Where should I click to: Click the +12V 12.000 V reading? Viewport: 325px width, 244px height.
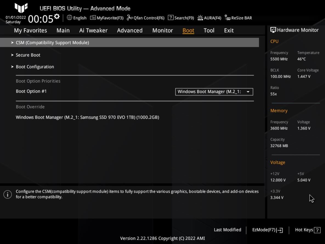(x=278, y=180)
